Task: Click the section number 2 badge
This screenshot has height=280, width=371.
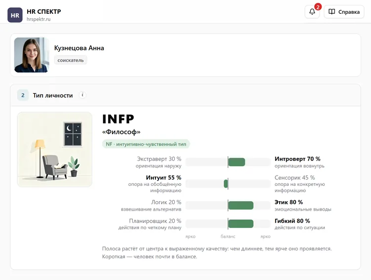Action: [23, 95]
